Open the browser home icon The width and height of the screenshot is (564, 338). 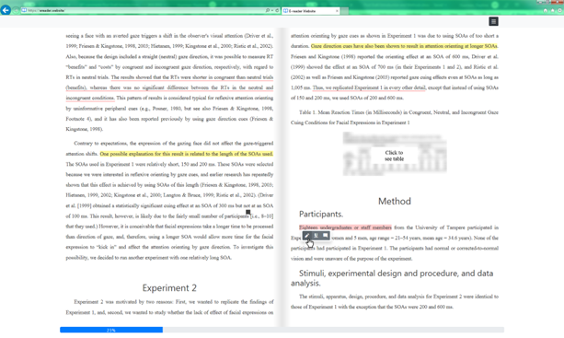[x=546, y=10]
